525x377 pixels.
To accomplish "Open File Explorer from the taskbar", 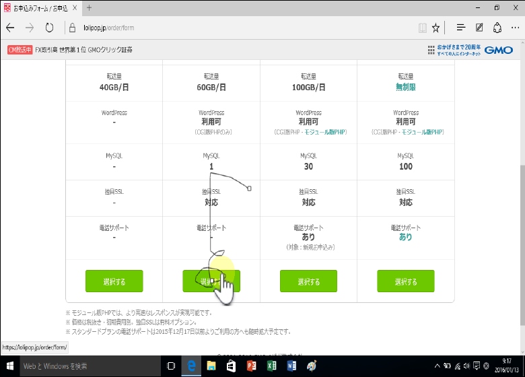I will click(x=211, y=366).
